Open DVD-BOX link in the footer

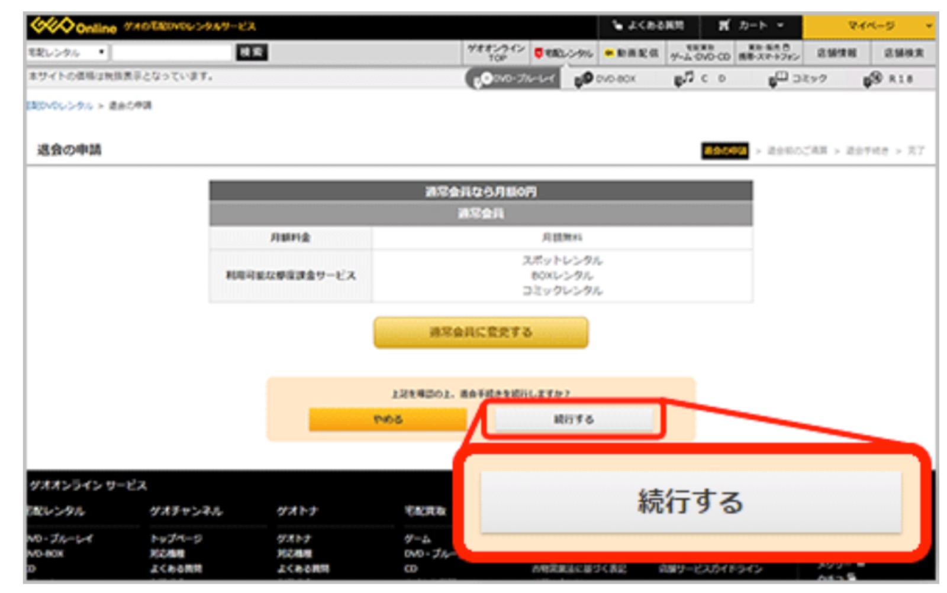pyautogui.click(x=46, y=554)
